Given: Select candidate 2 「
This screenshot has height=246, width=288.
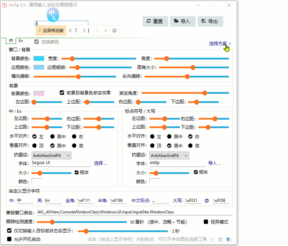Looking at the screenshot, I should pos(73,31).
